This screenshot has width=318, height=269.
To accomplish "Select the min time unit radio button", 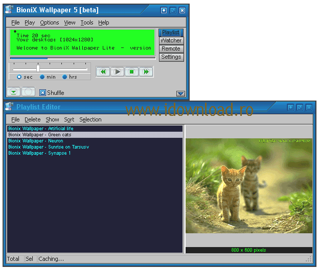I will [x=42, y=77].
